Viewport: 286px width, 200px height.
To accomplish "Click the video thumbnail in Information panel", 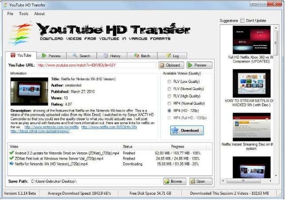I will (x=29, y=91).
